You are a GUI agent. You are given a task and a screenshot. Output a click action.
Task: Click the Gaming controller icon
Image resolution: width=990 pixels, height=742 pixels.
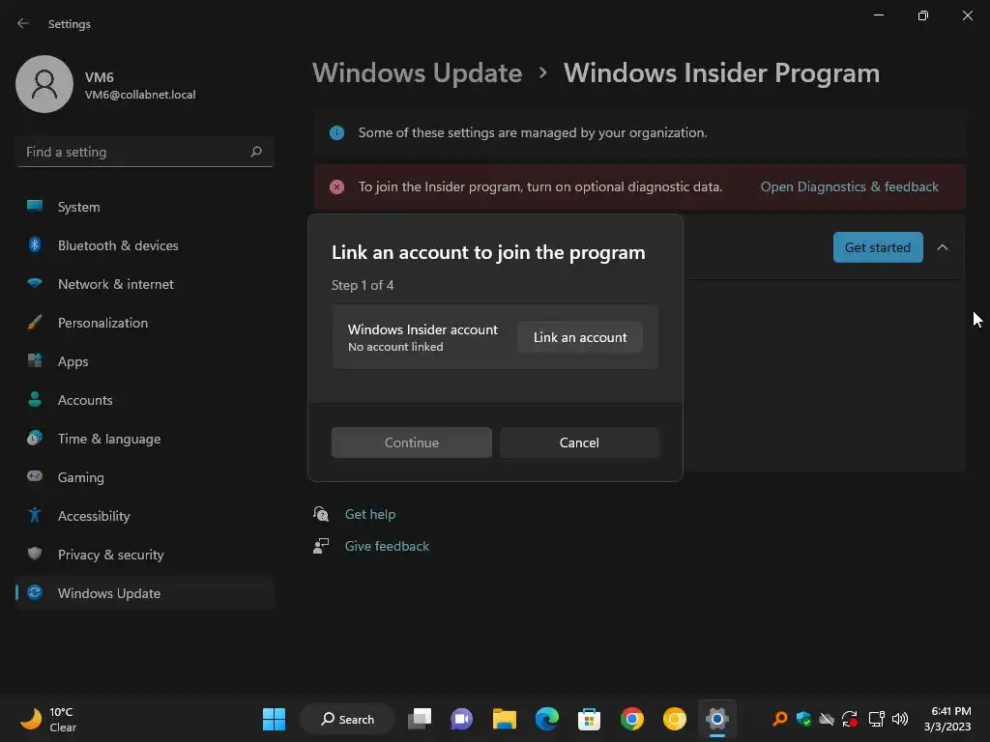click(x=35, y=475)
